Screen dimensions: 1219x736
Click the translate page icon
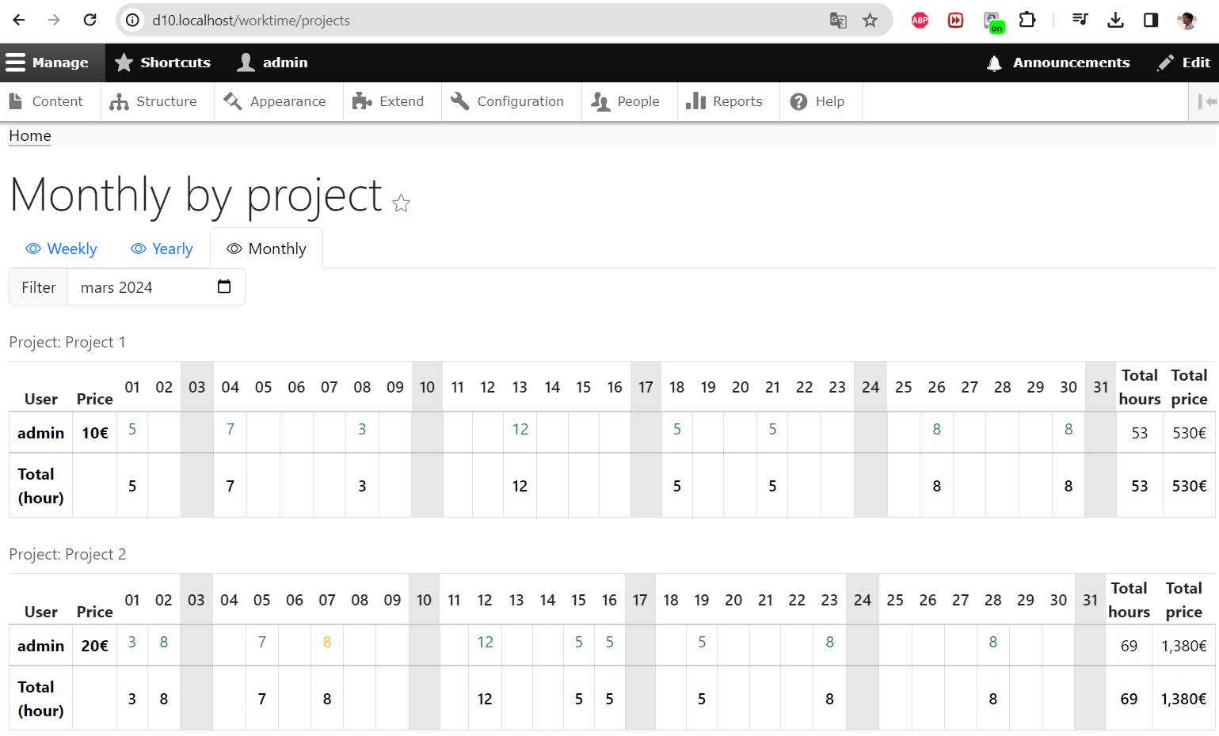(838, 21)
